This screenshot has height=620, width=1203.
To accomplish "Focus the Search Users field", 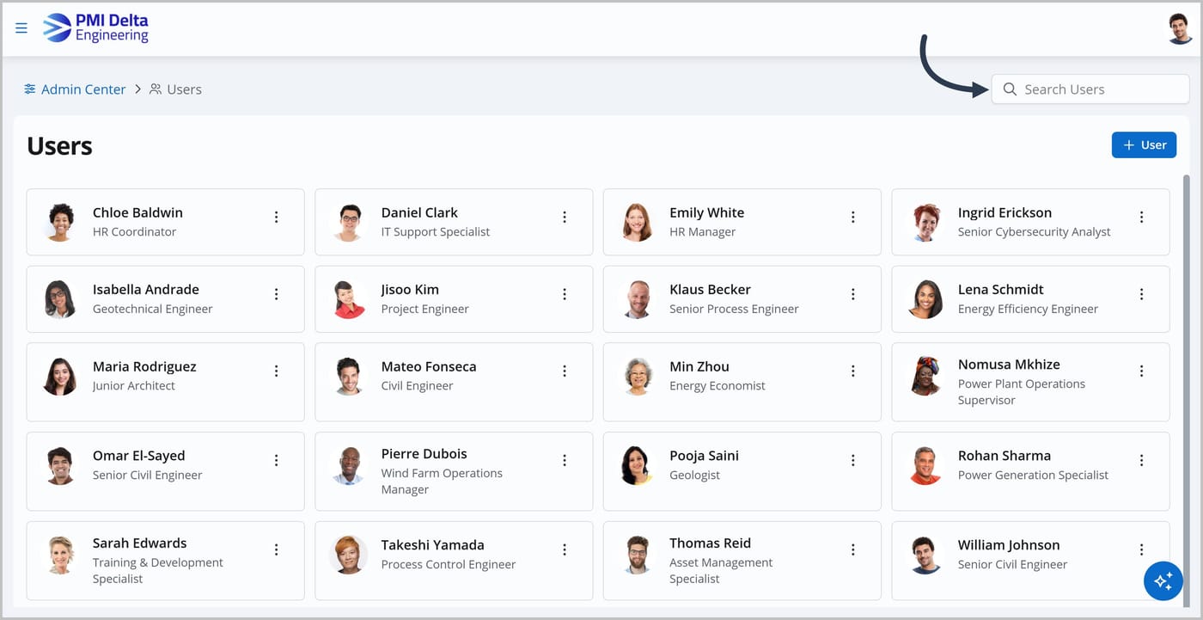I will (x=1090, y=89).
